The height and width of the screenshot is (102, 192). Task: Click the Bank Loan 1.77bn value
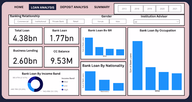(x=62, y=38)
